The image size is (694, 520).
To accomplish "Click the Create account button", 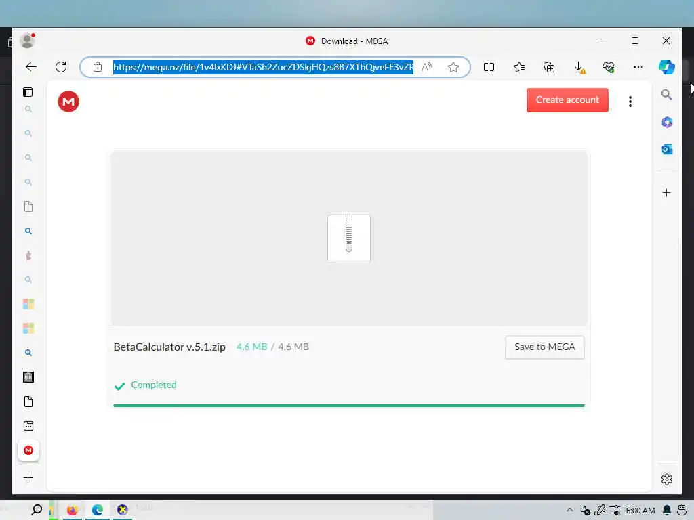I will [x=567, y=100].
